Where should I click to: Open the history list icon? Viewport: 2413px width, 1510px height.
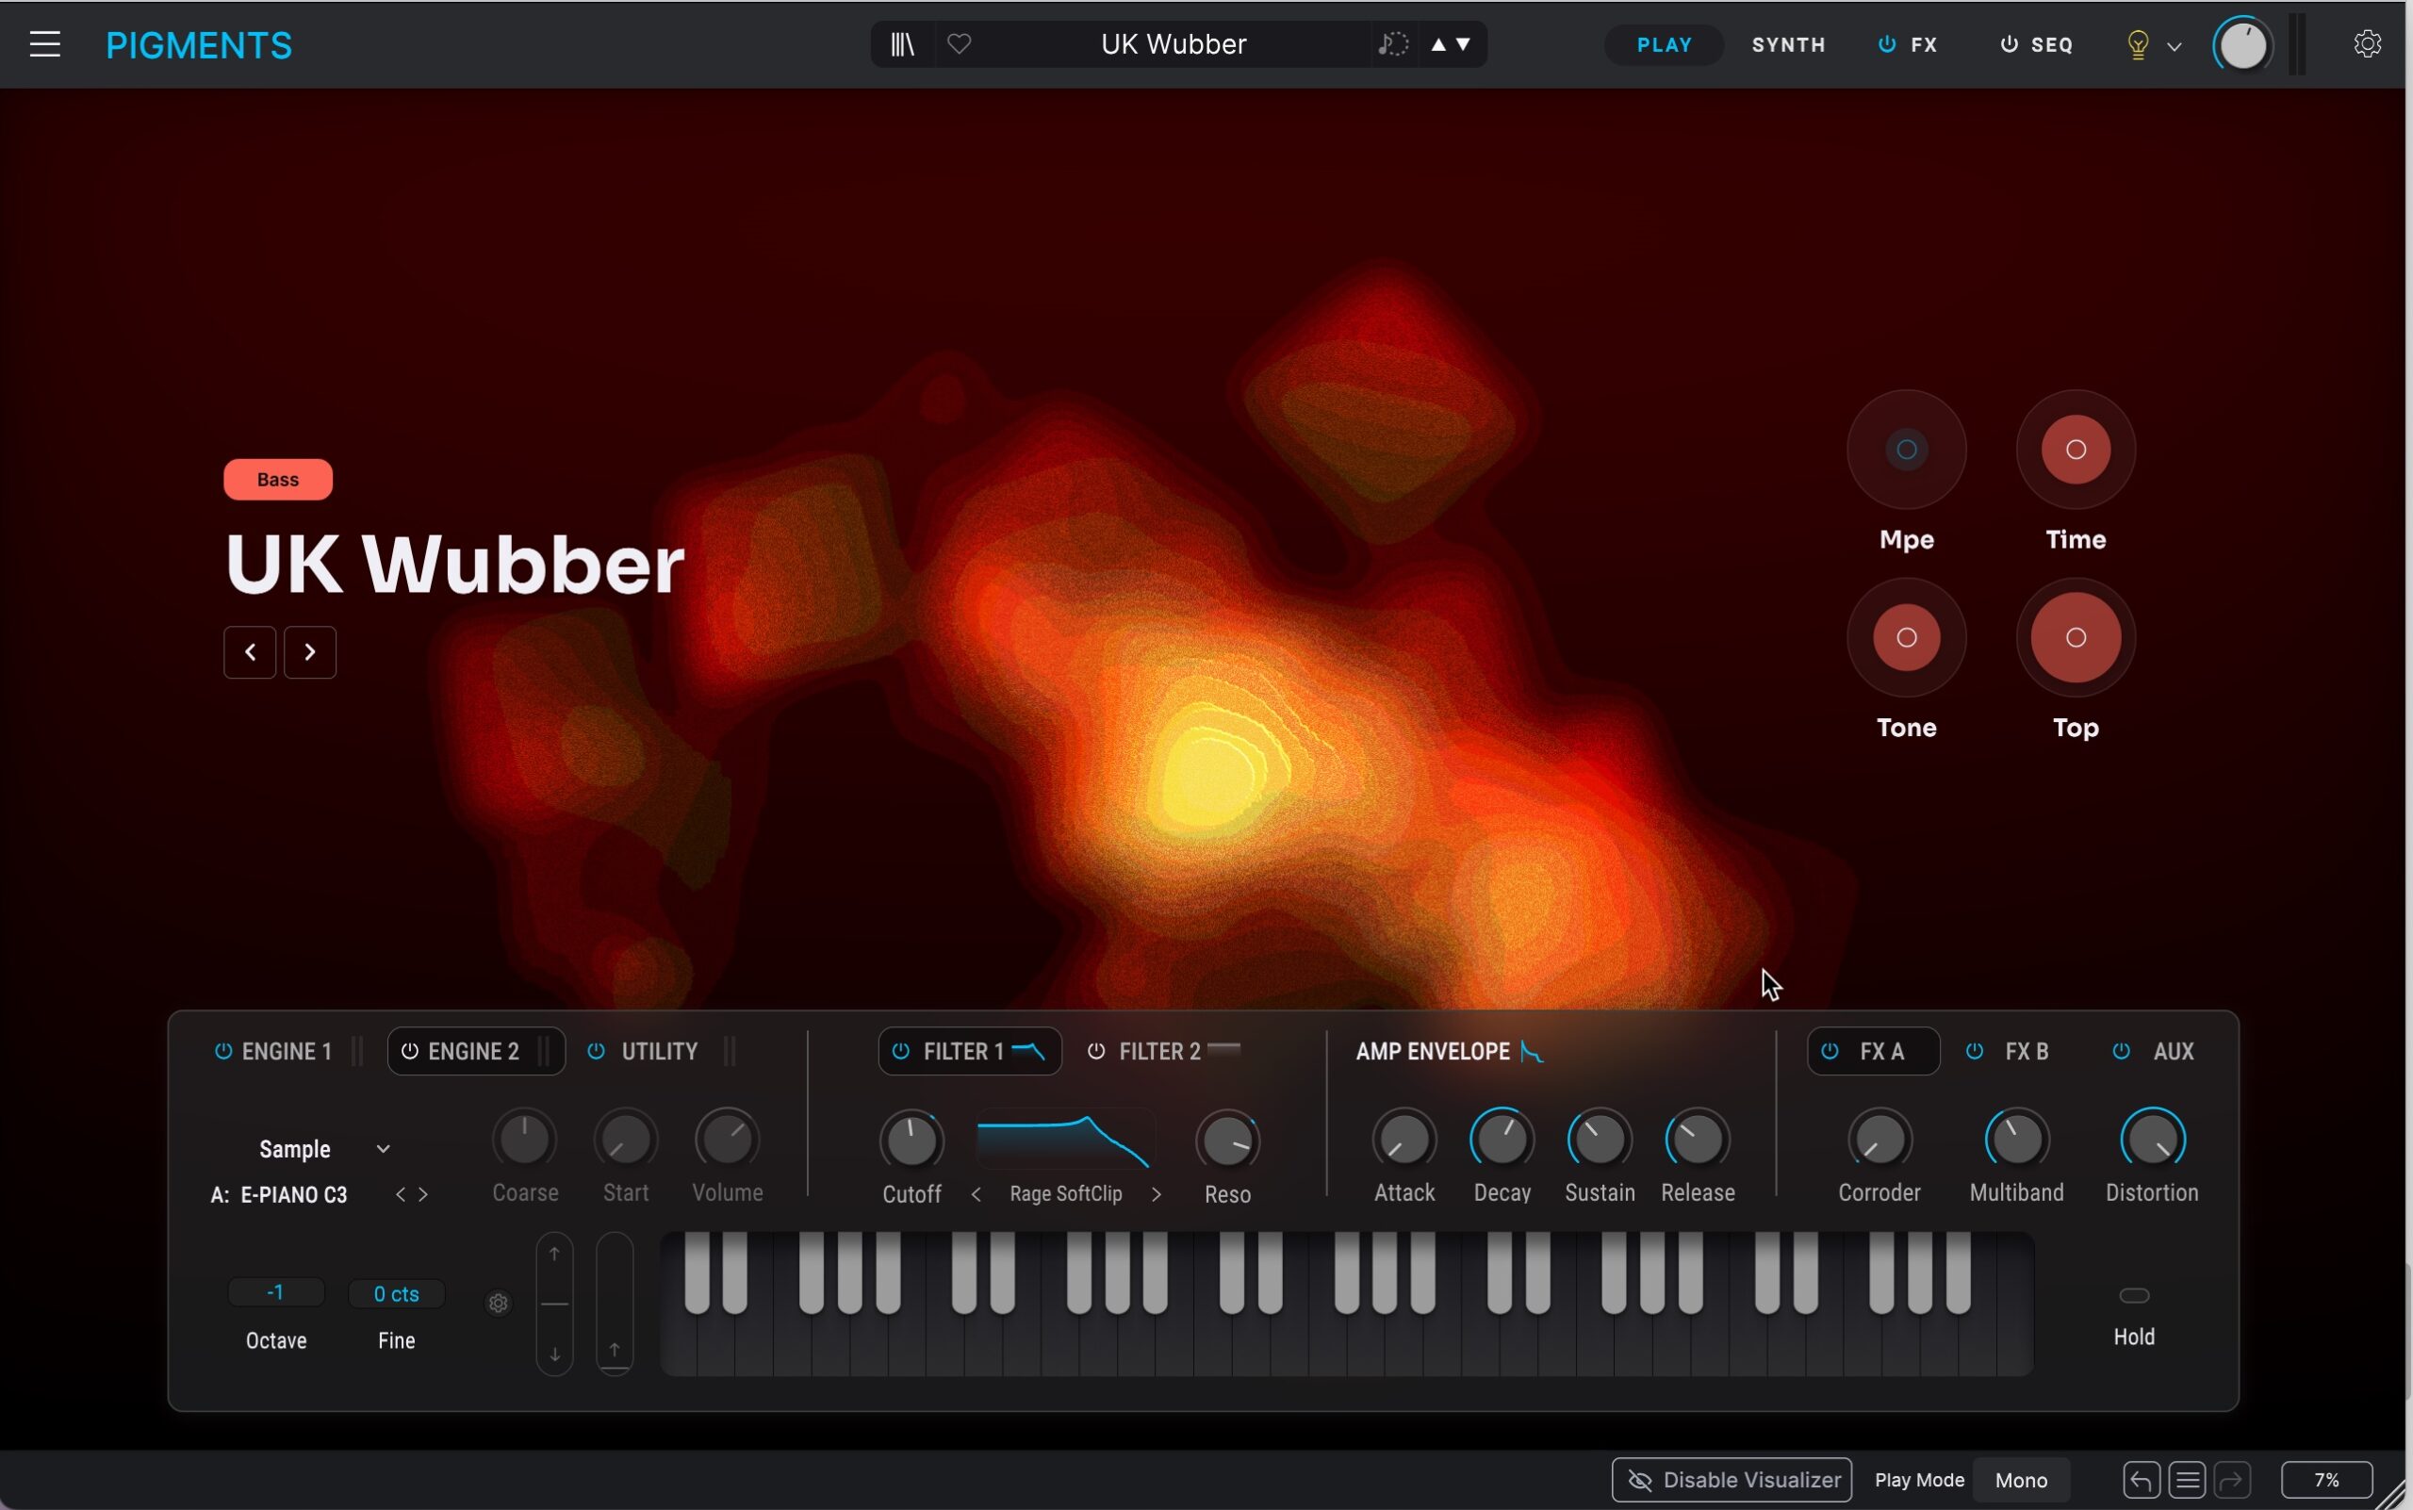coord(2188,1479)
